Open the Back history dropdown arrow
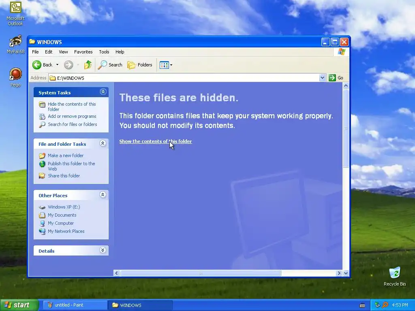The width and height of the screenshot is (415, 311). point(57,65)
